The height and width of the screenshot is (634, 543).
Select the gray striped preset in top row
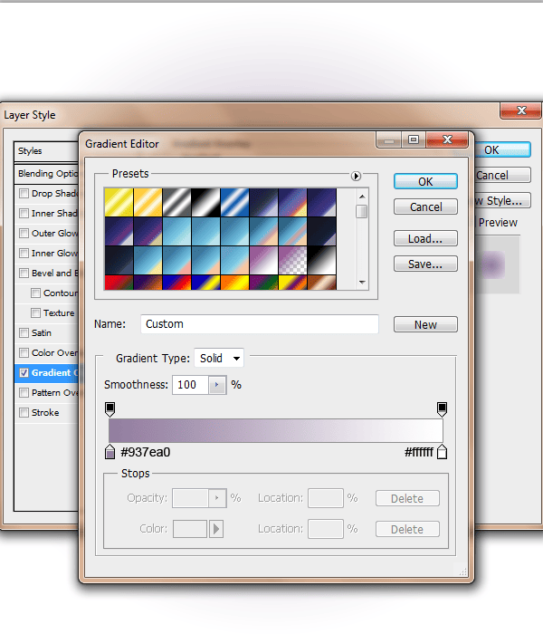(x=177, y=202)
